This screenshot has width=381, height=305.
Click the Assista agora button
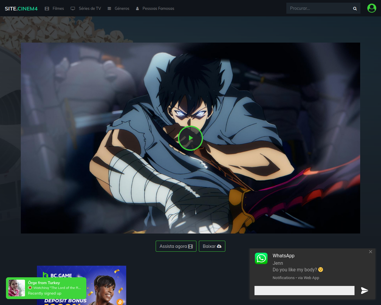coord(176,246)
